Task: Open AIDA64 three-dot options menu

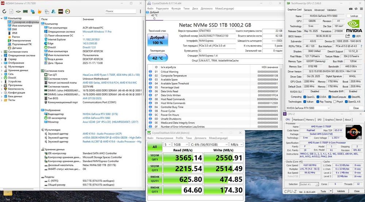Action: [x=141, y=11]
